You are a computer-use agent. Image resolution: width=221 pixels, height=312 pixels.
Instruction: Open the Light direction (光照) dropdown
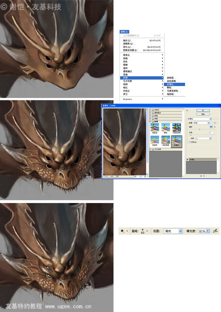204,139
